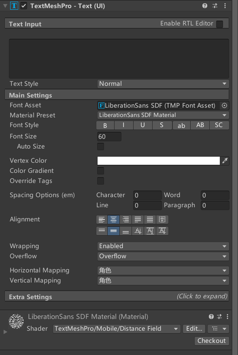Image resolution: width=238 pixels, height=355 pixels.
Task: Apply uppercase AB font style
Action: coord(200,125)
